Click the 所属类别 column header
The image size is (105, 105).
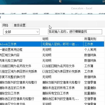click(x=94, y=39)
